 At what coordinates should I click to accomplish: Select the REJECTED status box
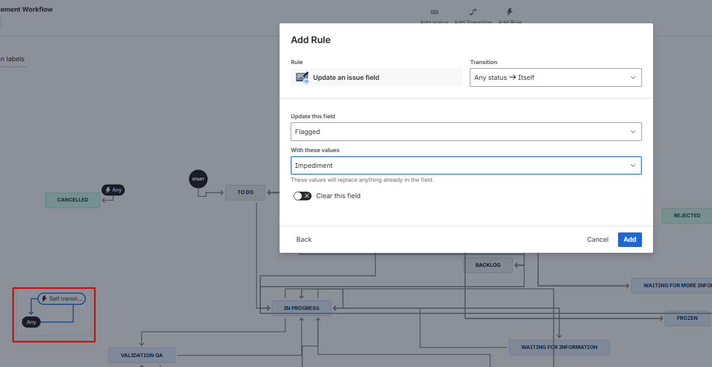click(x=687, y=216)
